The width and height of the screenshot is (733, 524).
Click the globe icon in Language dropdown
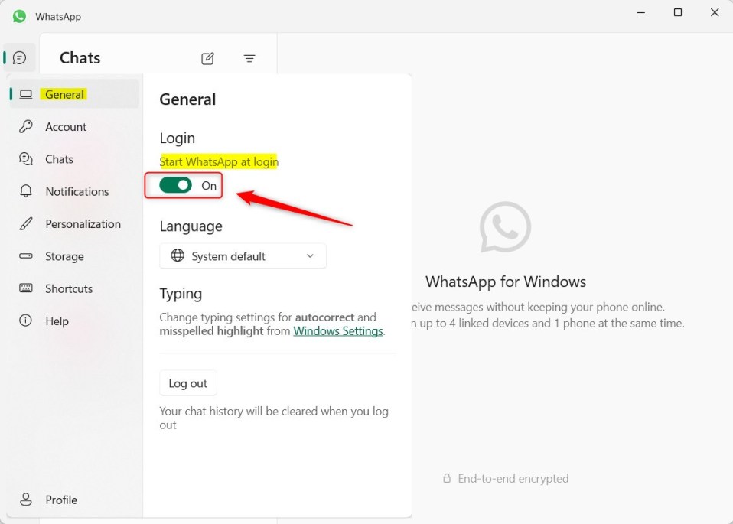click(178, 255)
